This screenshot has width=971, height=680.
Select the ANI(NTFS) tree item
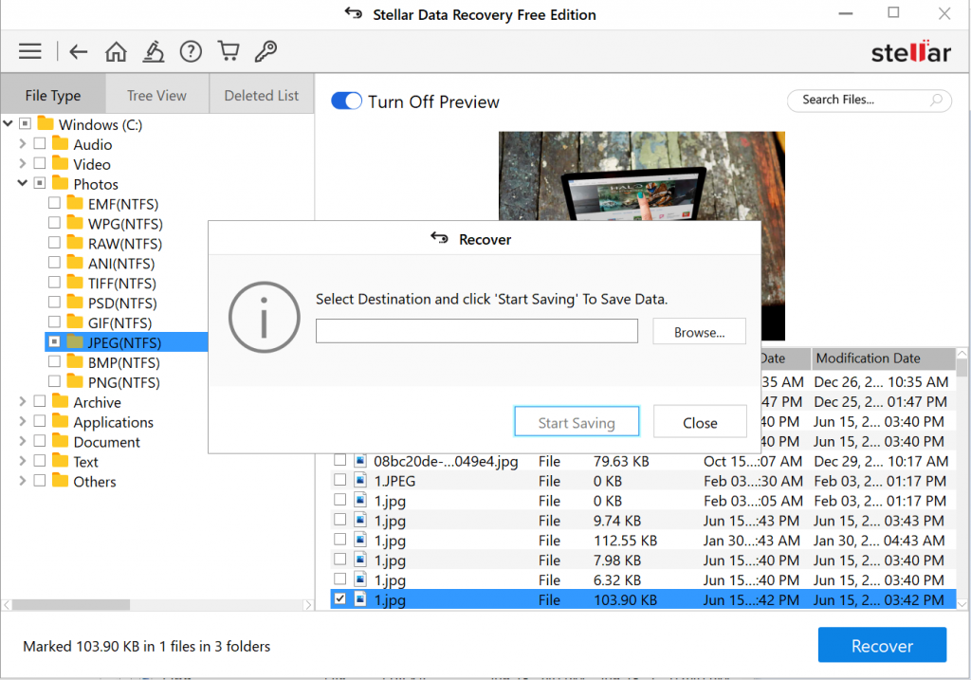point(121,264)
